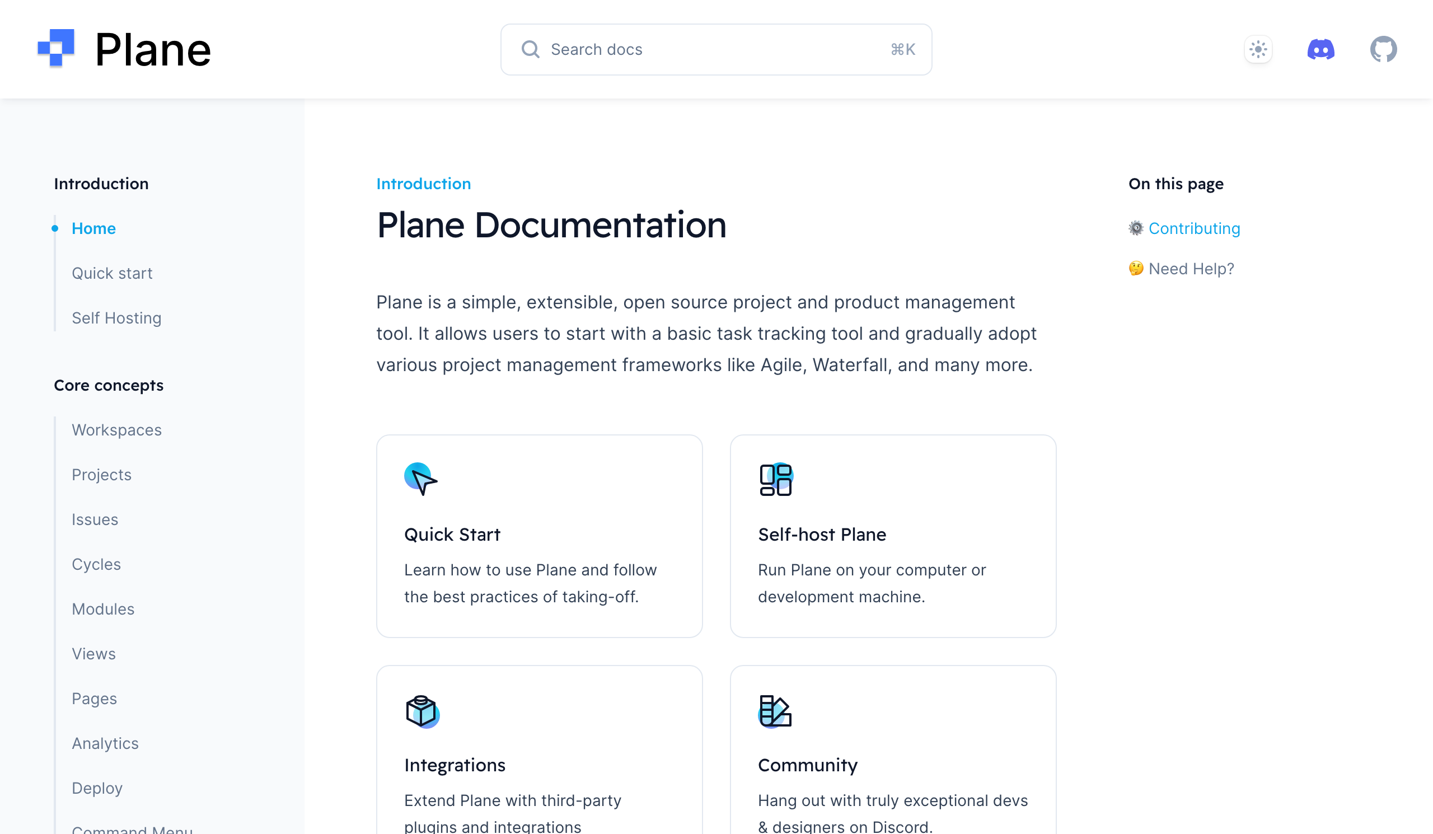The image size is (1433, 834).
Task: Jump to the Contributing section
Action: coord(1194,228)
